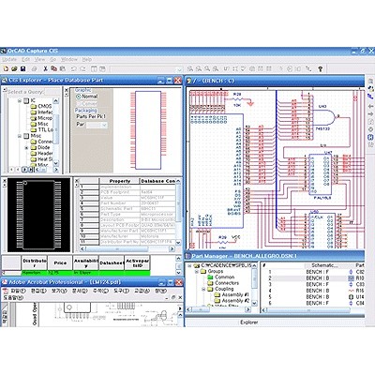
Task: Open the Window menu
Action: (69, 59)
